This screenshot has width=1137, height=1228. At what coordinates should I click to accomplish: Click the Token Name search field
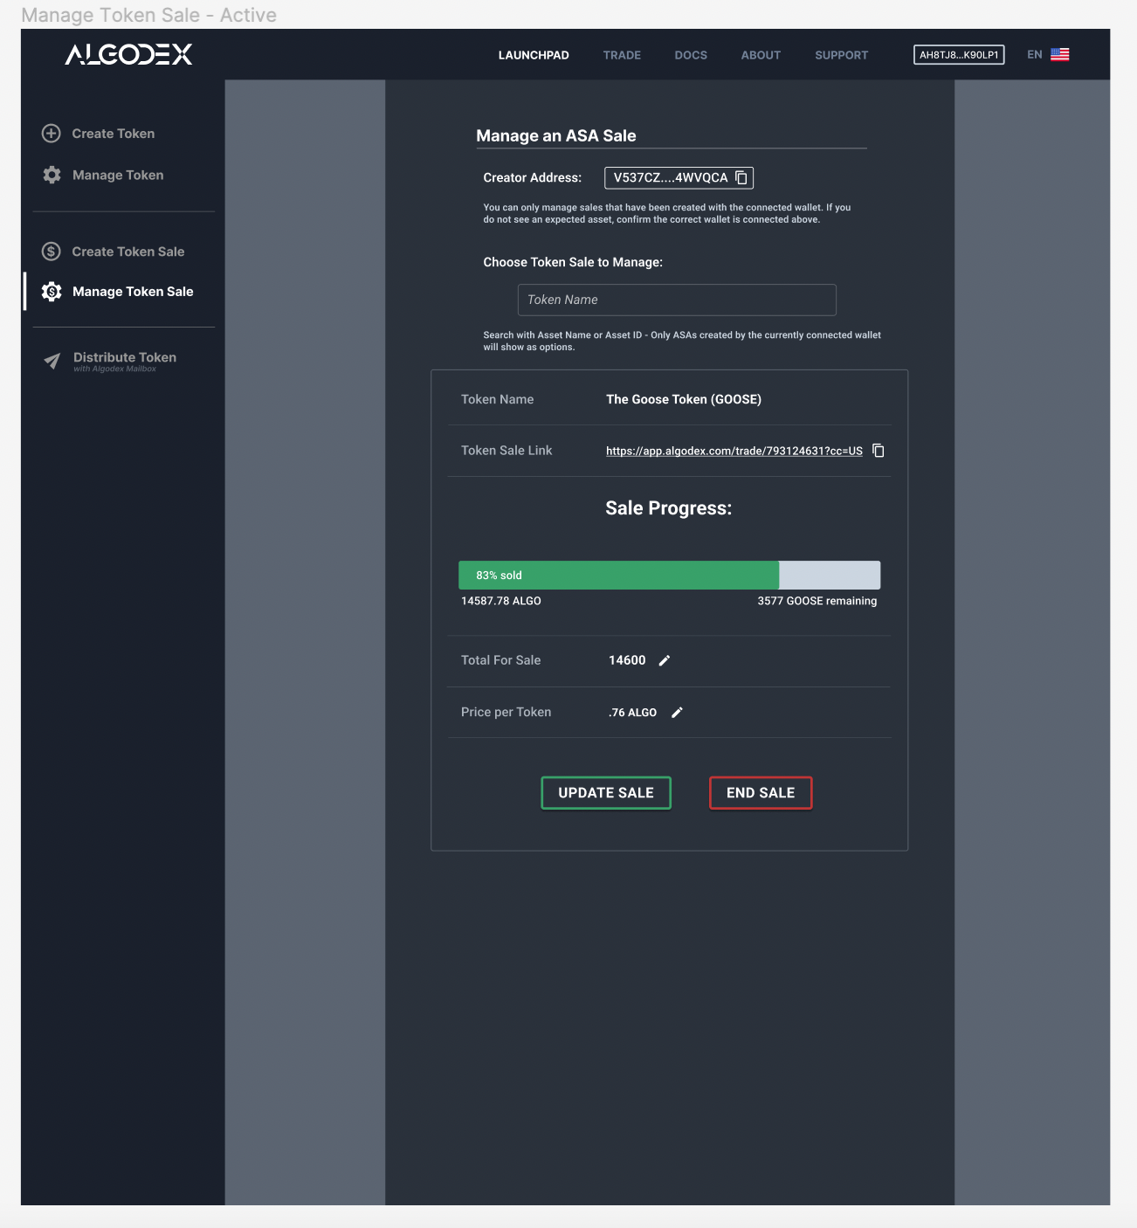pos(677,300)
